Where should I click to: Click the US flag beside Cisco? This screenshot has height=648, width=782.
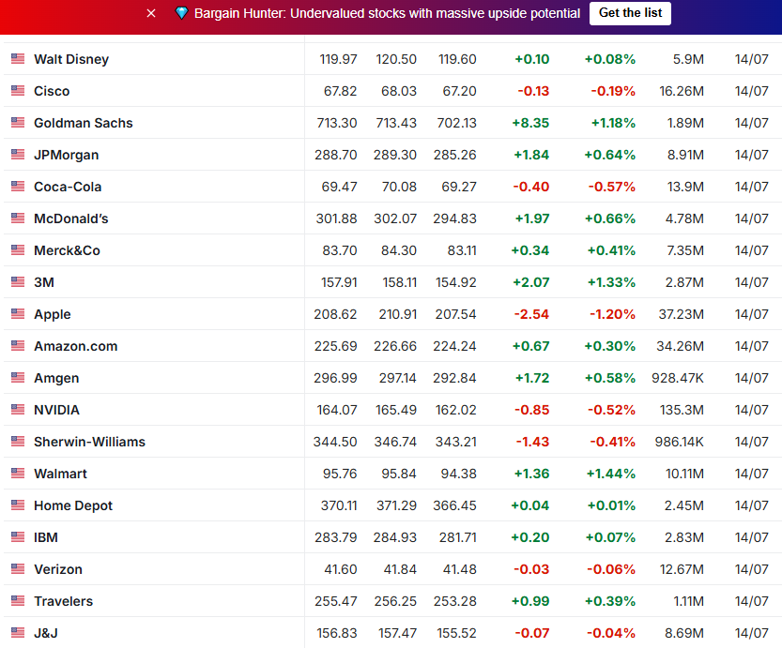click(x=18, y=91)
